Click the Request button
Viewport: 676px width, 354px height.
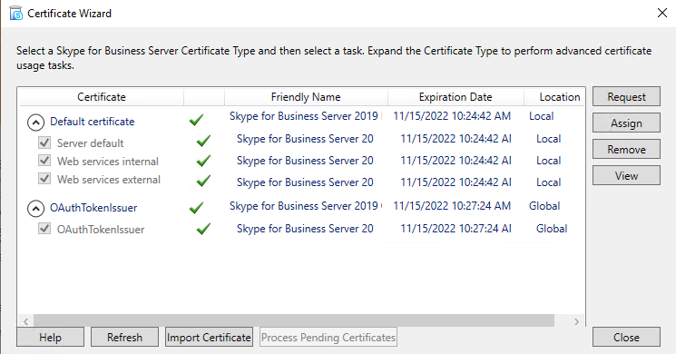coord(626,96)
